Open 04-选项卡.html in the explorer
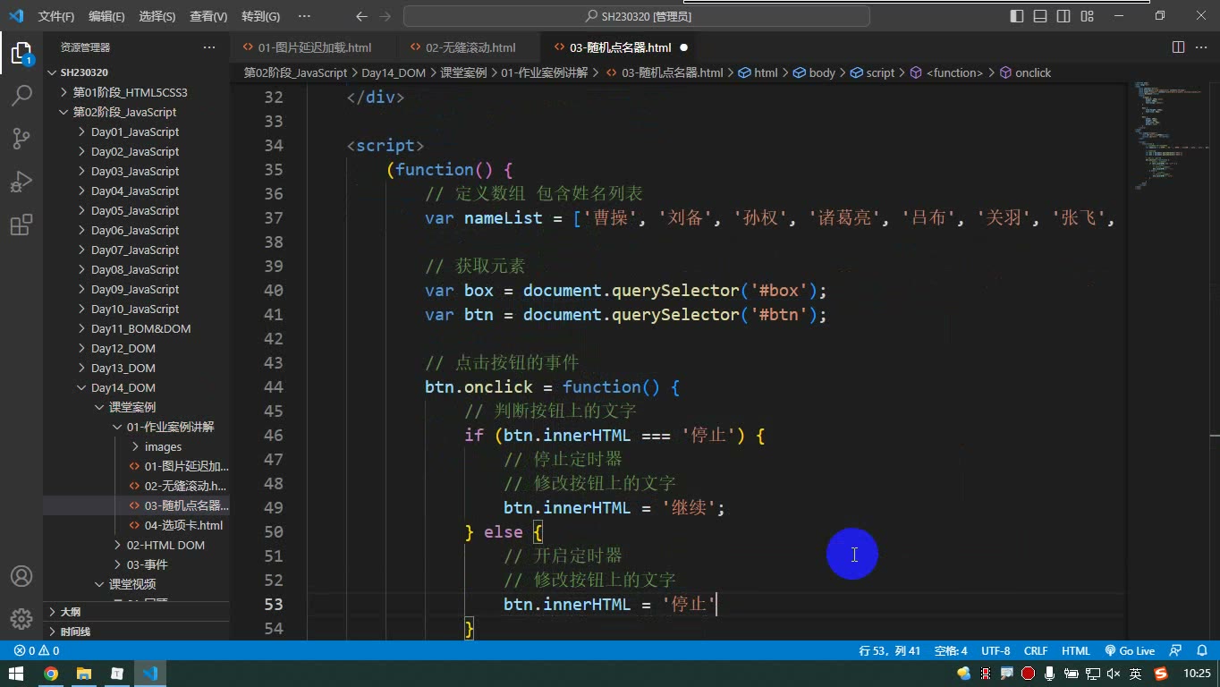The image size is (1220, 687). (136, 525)
